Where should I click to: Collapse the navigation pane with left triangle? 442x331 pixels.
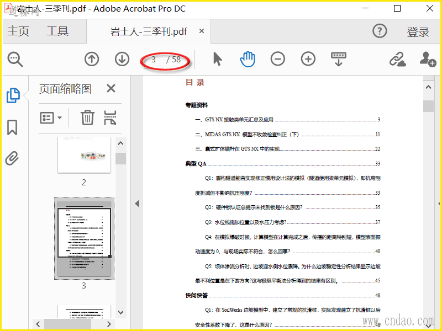tap(137, 204)
